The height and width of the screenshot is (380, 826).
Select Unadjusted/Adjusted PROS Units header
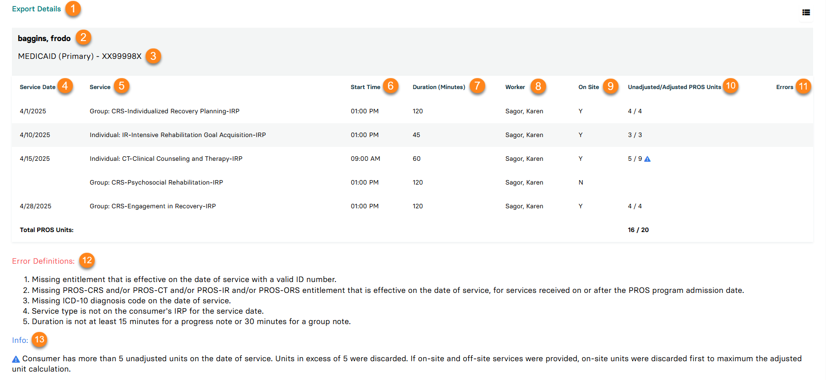coord(674,87)
